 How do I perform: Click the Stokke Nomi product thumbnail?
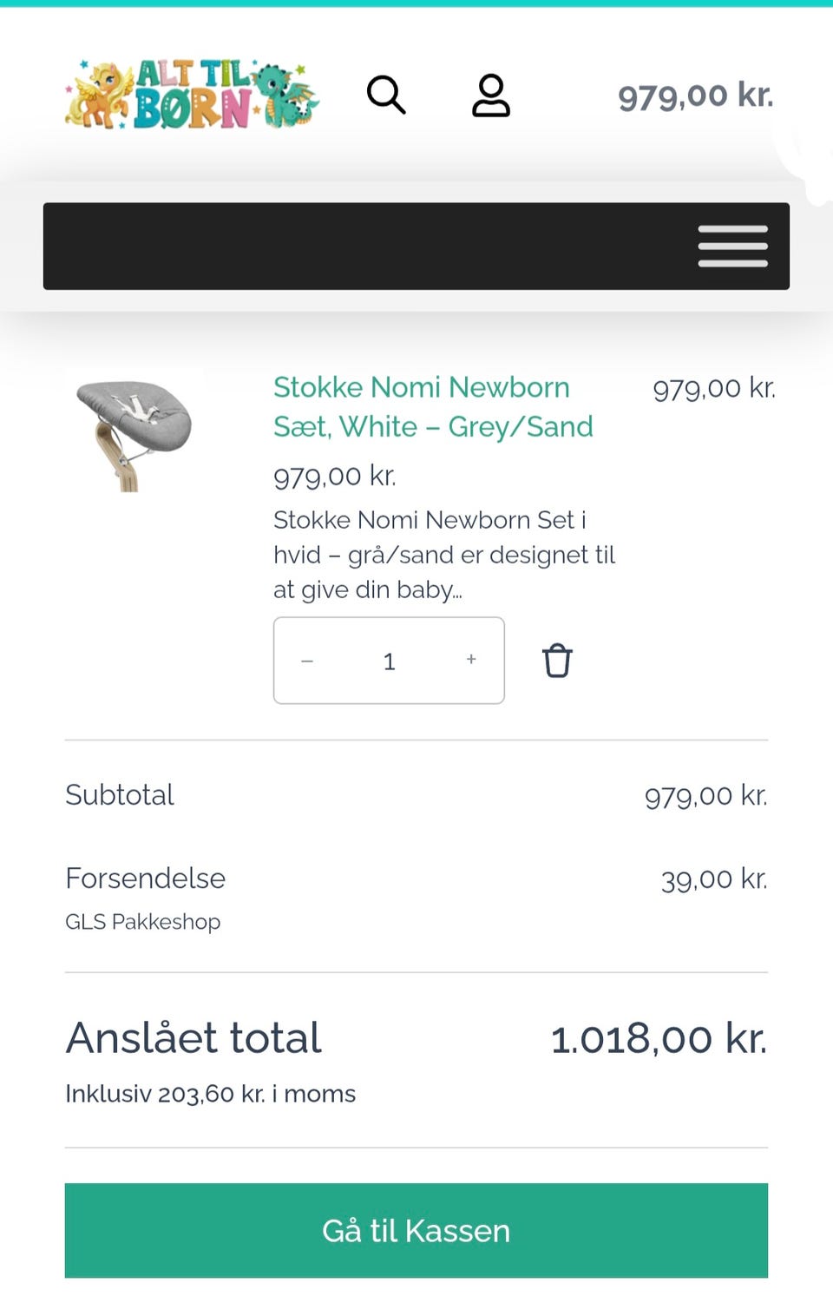pos(134,431)
